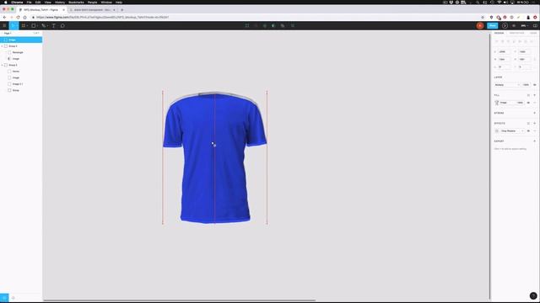
Task: Open the Pen tool dropdown arrow
Action: (47, 26)
